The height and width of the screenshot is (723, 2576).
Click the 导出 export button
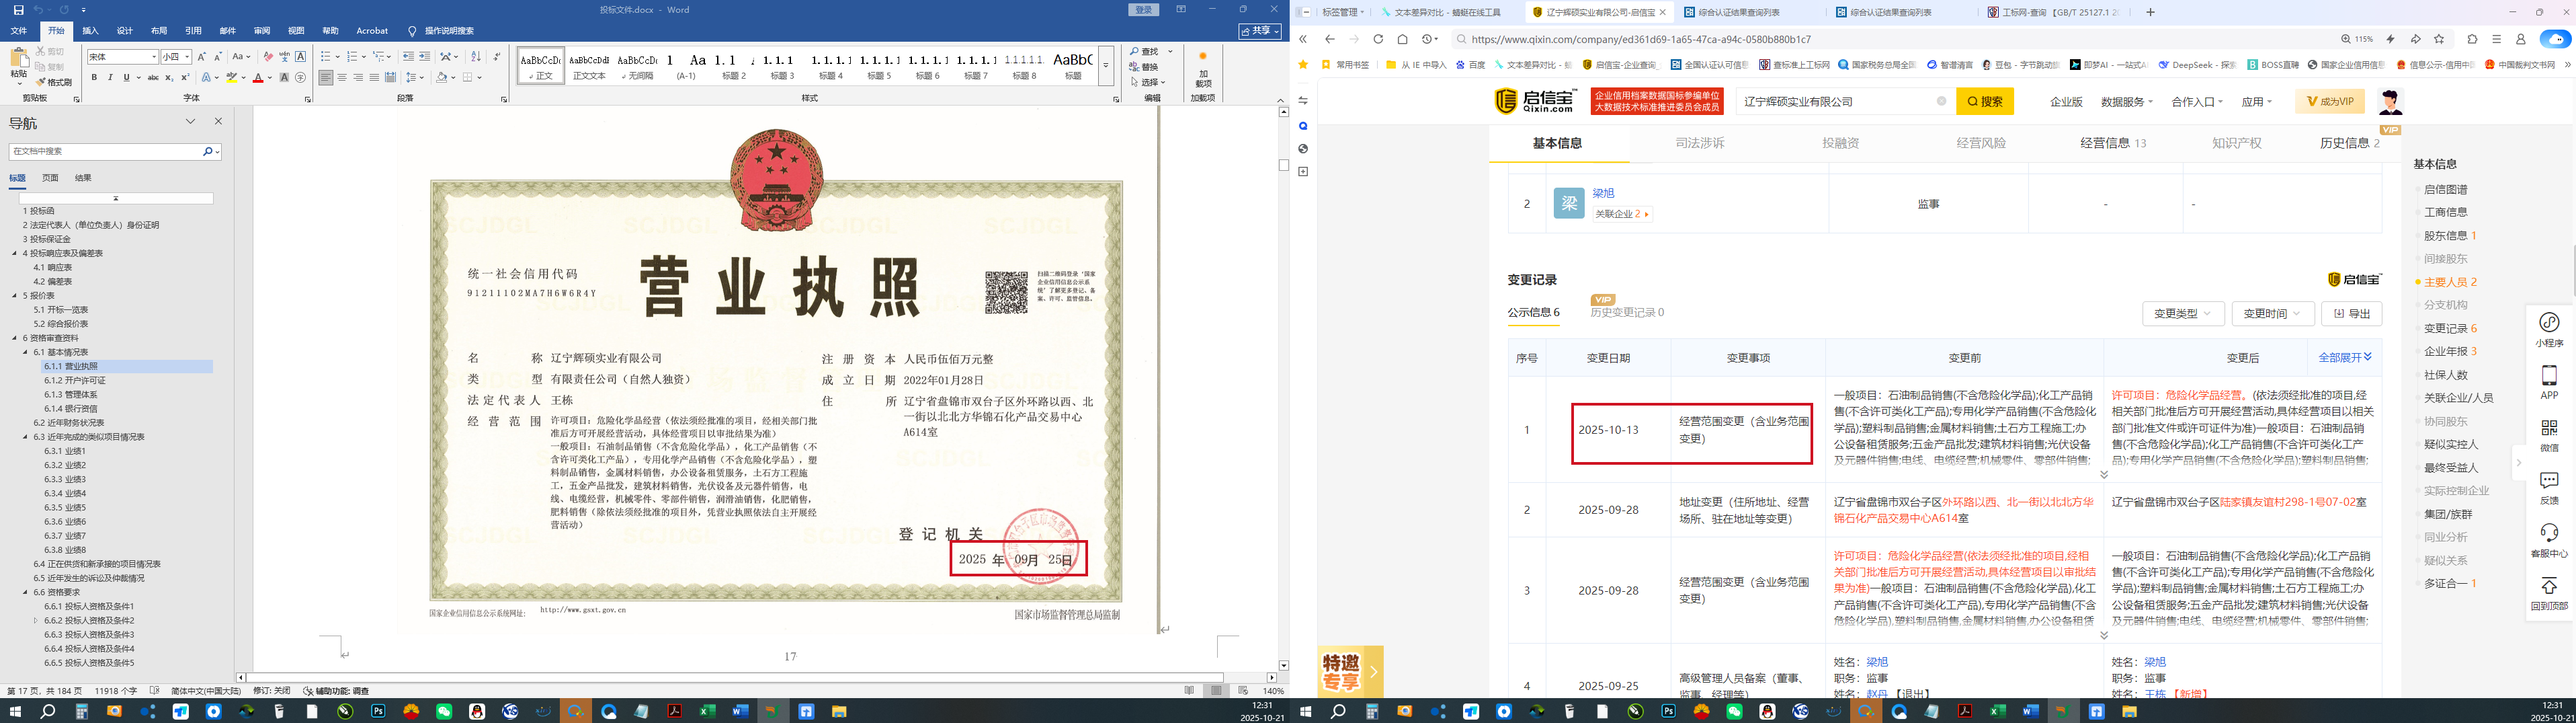(x=2351, y=313)
